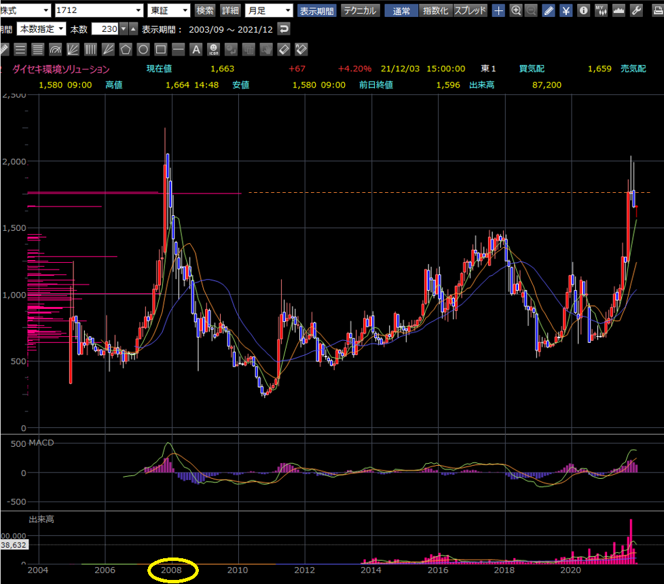Switch to 指数化 chart mode
664x584 pixels.
[435, 11]
